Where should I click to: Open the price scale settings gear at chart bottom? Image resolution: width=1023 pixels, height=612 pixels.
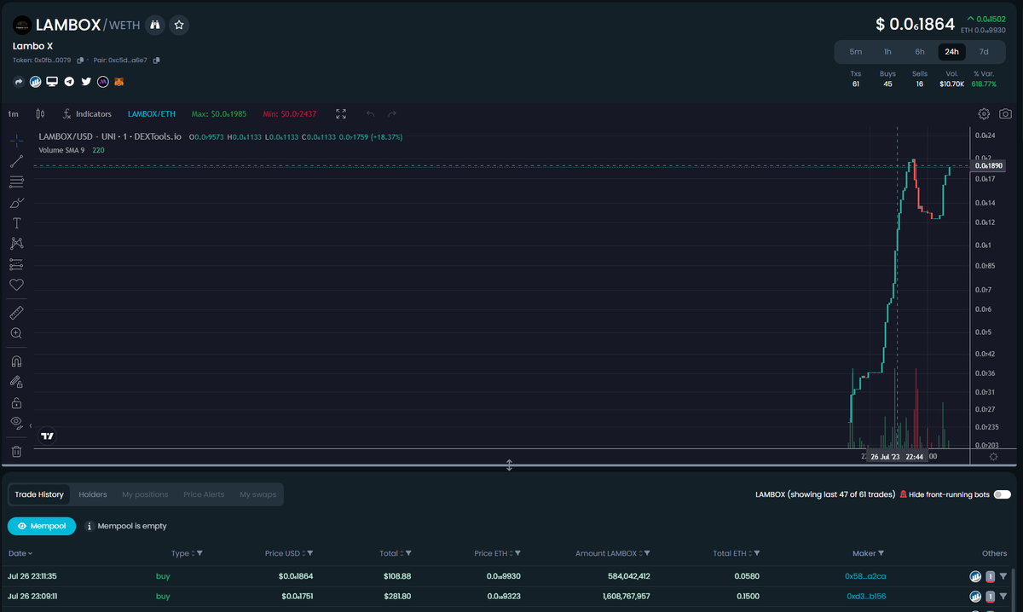[x=993, y=457]
